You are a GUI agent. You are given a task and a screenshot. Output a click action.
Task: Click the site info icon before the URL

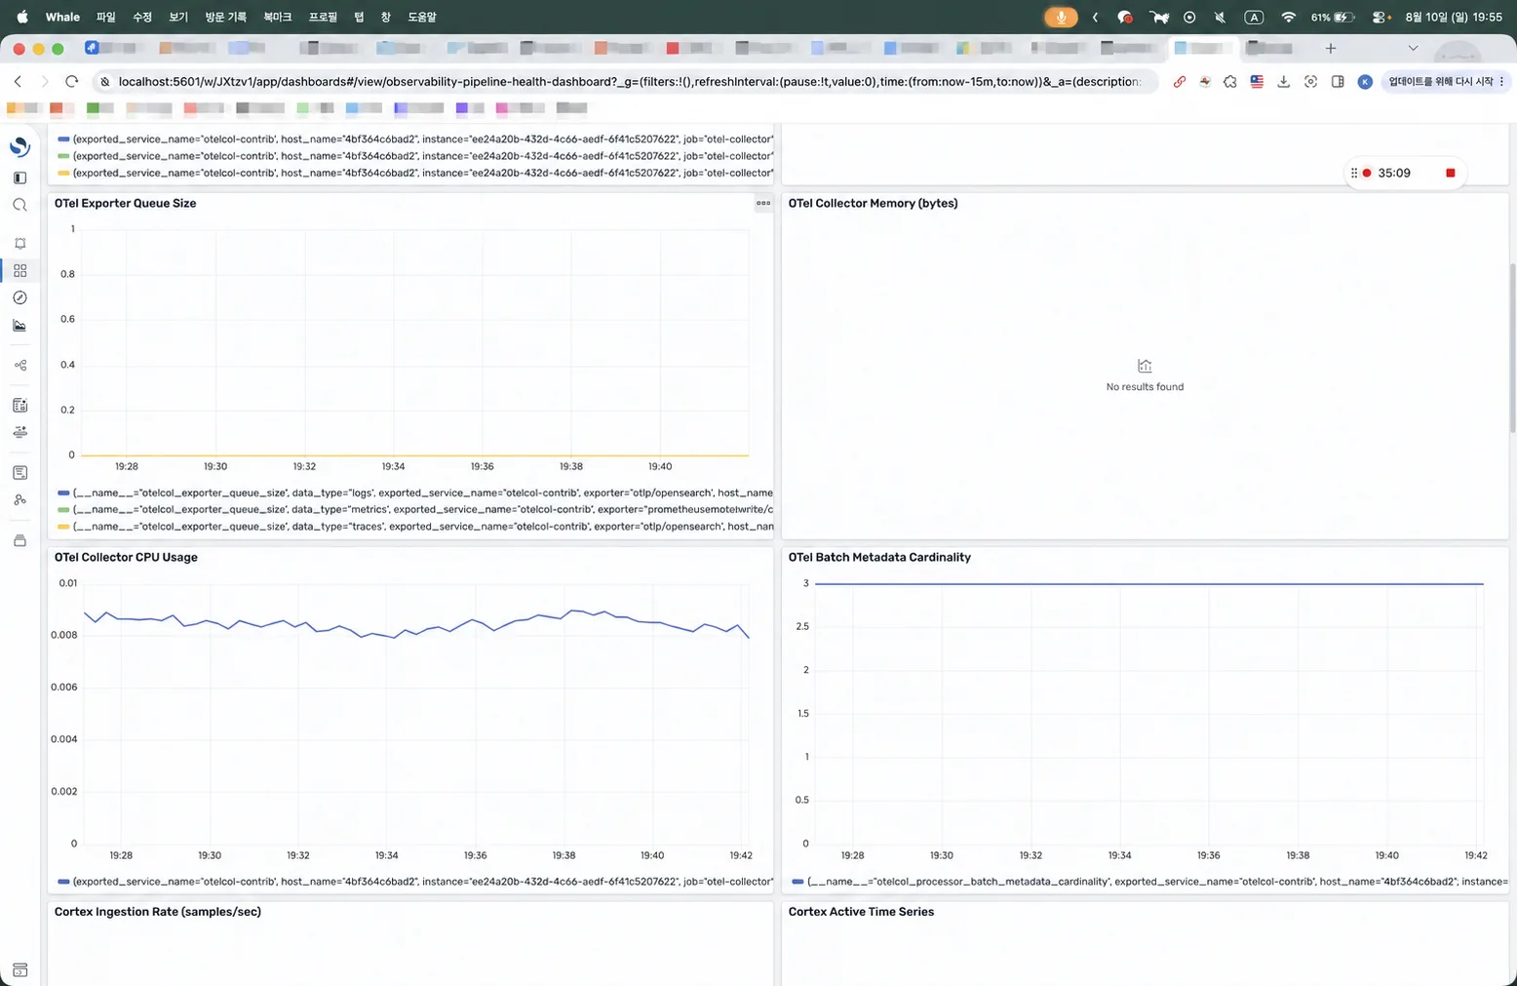(x=105, y=82)
